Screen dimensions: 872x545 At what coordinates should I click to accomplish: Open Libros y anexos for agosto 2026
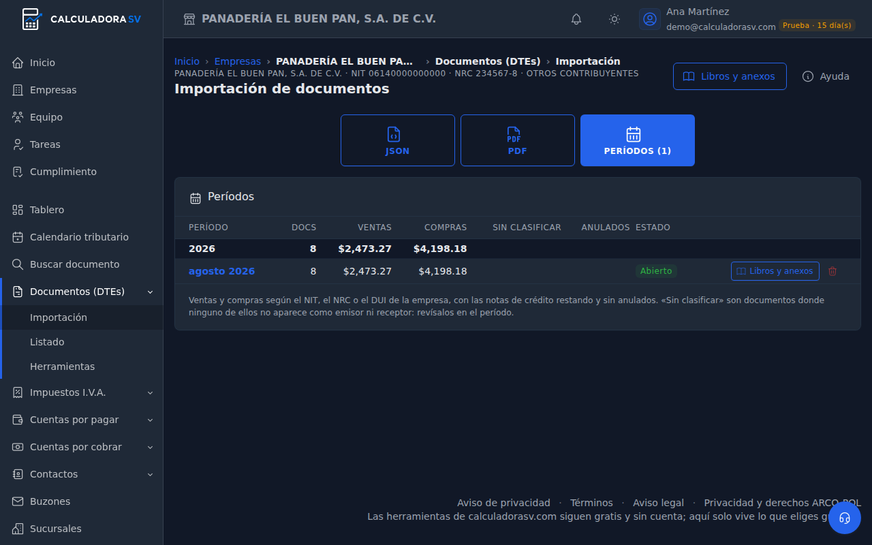(775, 271)
